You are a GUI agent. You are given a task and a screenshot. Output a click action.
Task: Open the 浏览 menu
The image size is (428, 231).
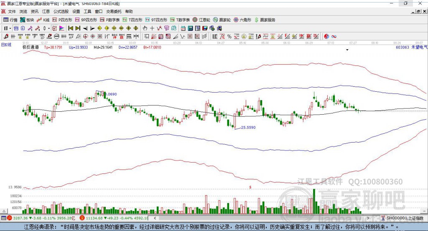(x=23, y=11)
